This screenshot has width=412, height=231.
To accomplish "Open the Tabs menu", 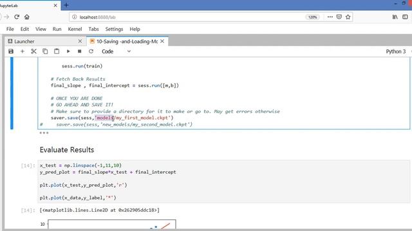I will click(x=93, y=29).
